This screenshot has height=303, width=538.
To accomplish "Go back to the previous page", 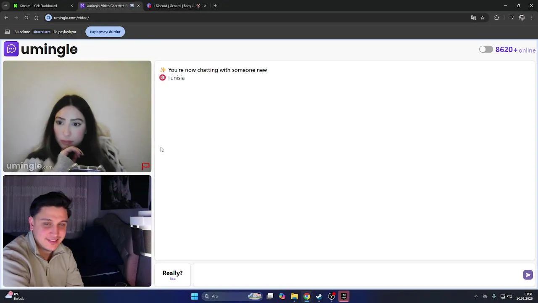I will [x=6, y=18].
